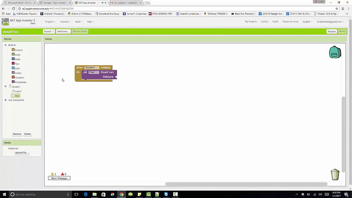Open the Help menu
Viewport: 352px width, 198px height.
coord(90,22)
